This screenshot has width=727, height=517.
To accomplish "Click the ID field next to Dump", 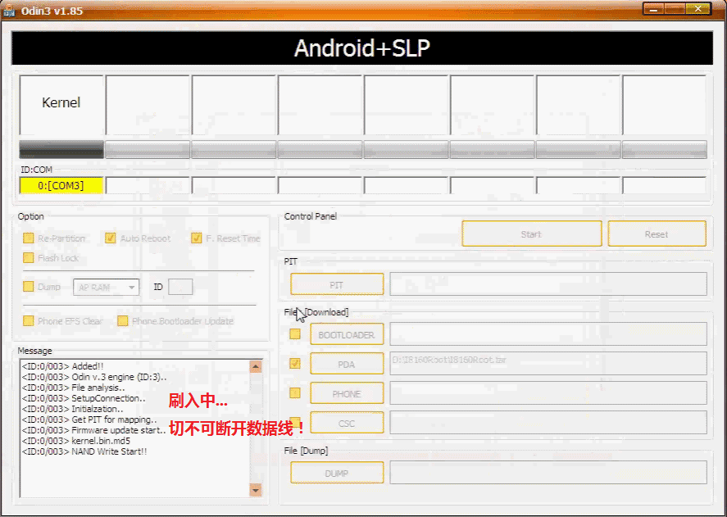I will [180, 288].
